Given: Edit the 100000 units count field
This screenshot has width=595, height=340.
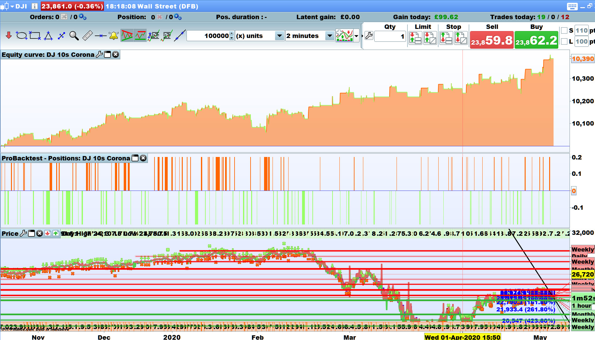Looking at the screenshot, I should pos(208,36).
